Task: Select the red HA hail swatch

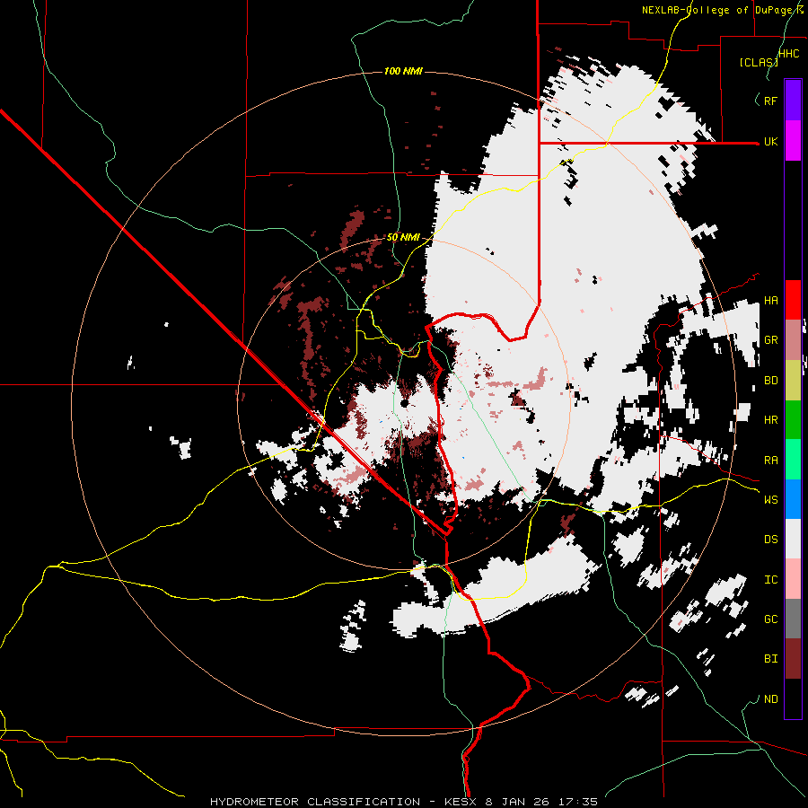Action: point(793,300)
